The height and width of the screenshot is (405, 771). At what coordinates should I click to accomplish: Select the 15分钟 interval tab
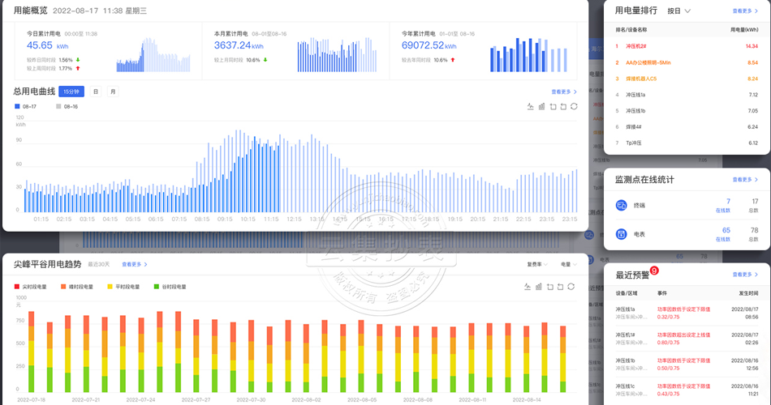pos(71,92)
